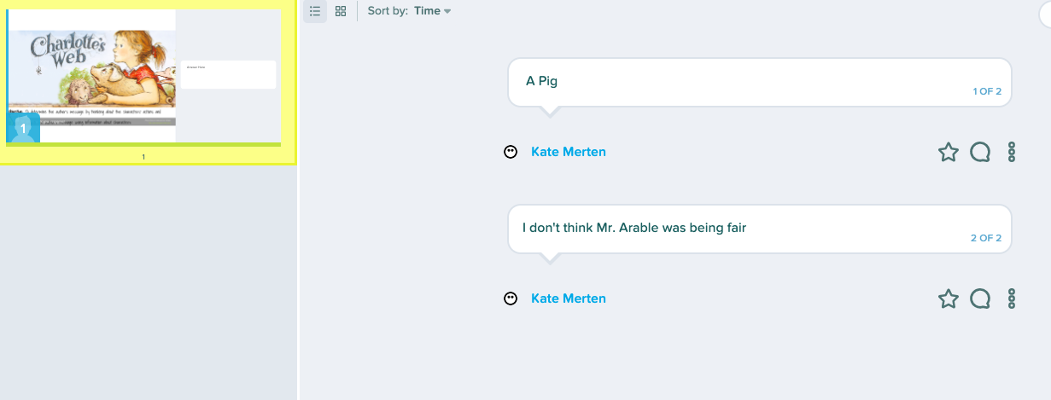
Task: Select the 'Mr. Arable was being fair' response
Action: [759, 229]
